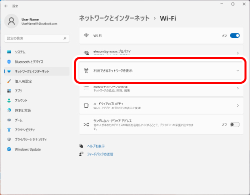This screenshot has height=195, width=250.
Task: Click the 設定の検索 search field
Action: 36,38
